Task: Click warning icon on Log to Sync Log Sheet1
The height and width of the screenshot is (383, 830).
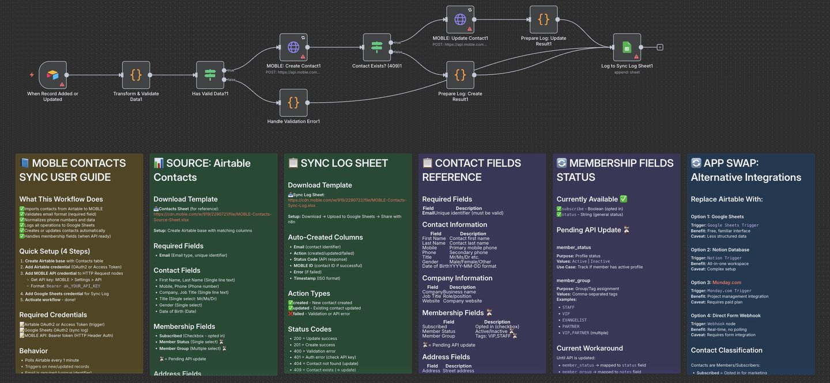Action: click(x=636, y=56)
